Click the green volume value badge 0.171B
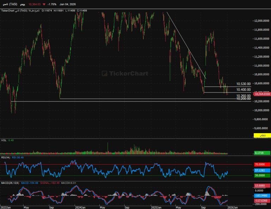Image resolution: width=271 pixels, height=209 pixels. 262,153
